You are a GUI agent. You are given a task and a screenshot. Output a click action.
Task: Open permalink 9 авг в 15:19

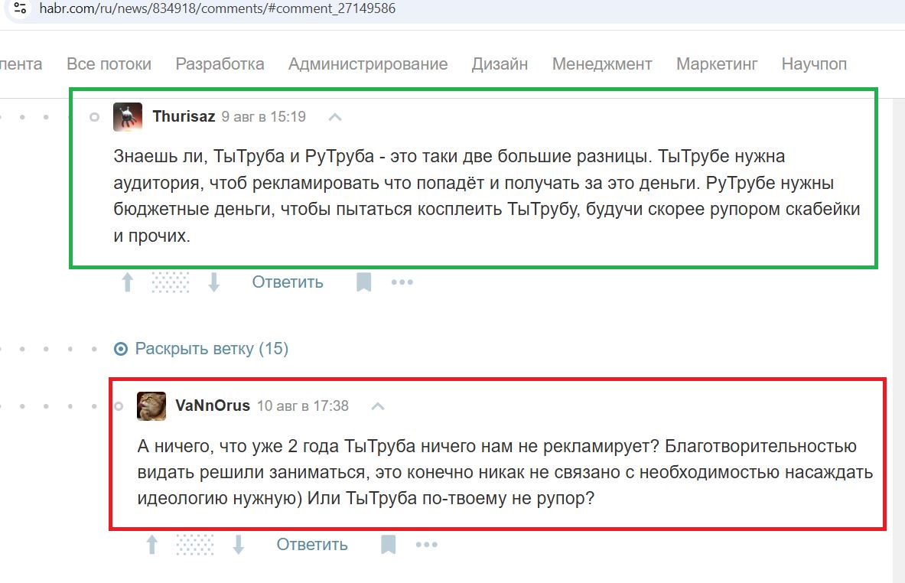[264, 117]
